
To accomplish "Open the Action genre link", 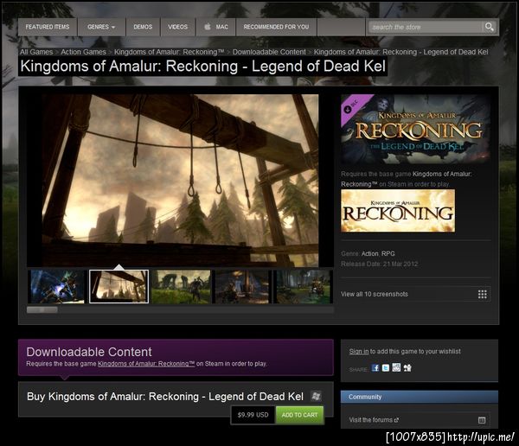I will (369, 253).
